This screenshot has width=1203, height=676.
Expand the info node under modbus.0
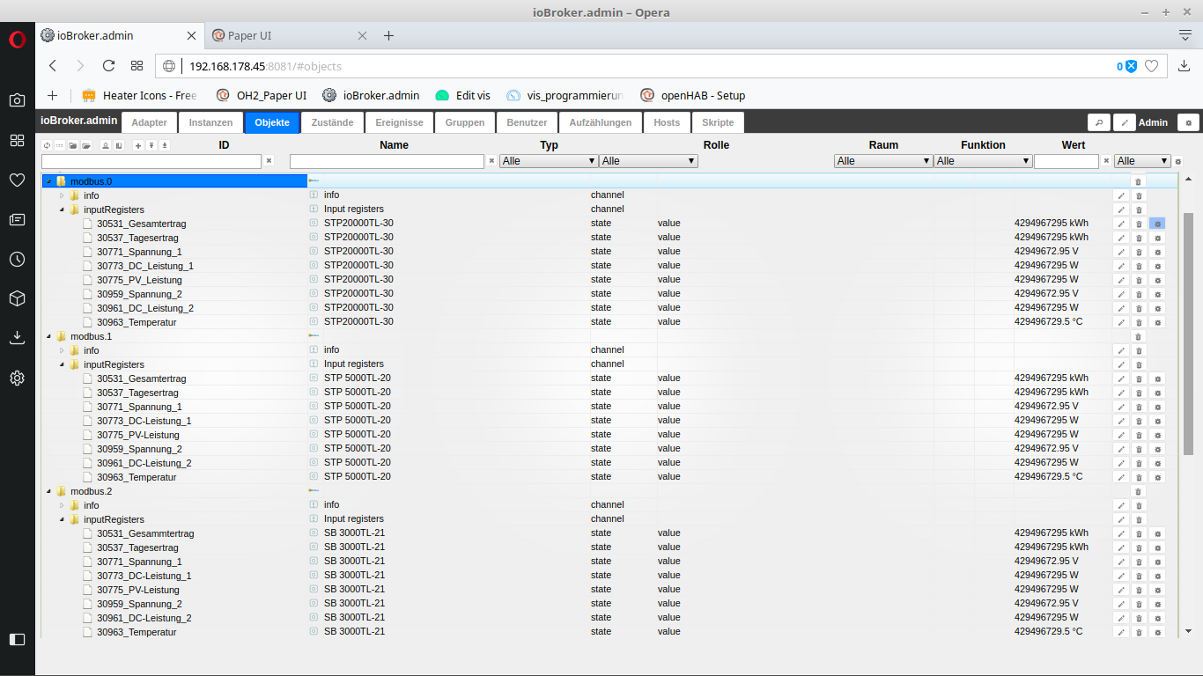(62, 195)
